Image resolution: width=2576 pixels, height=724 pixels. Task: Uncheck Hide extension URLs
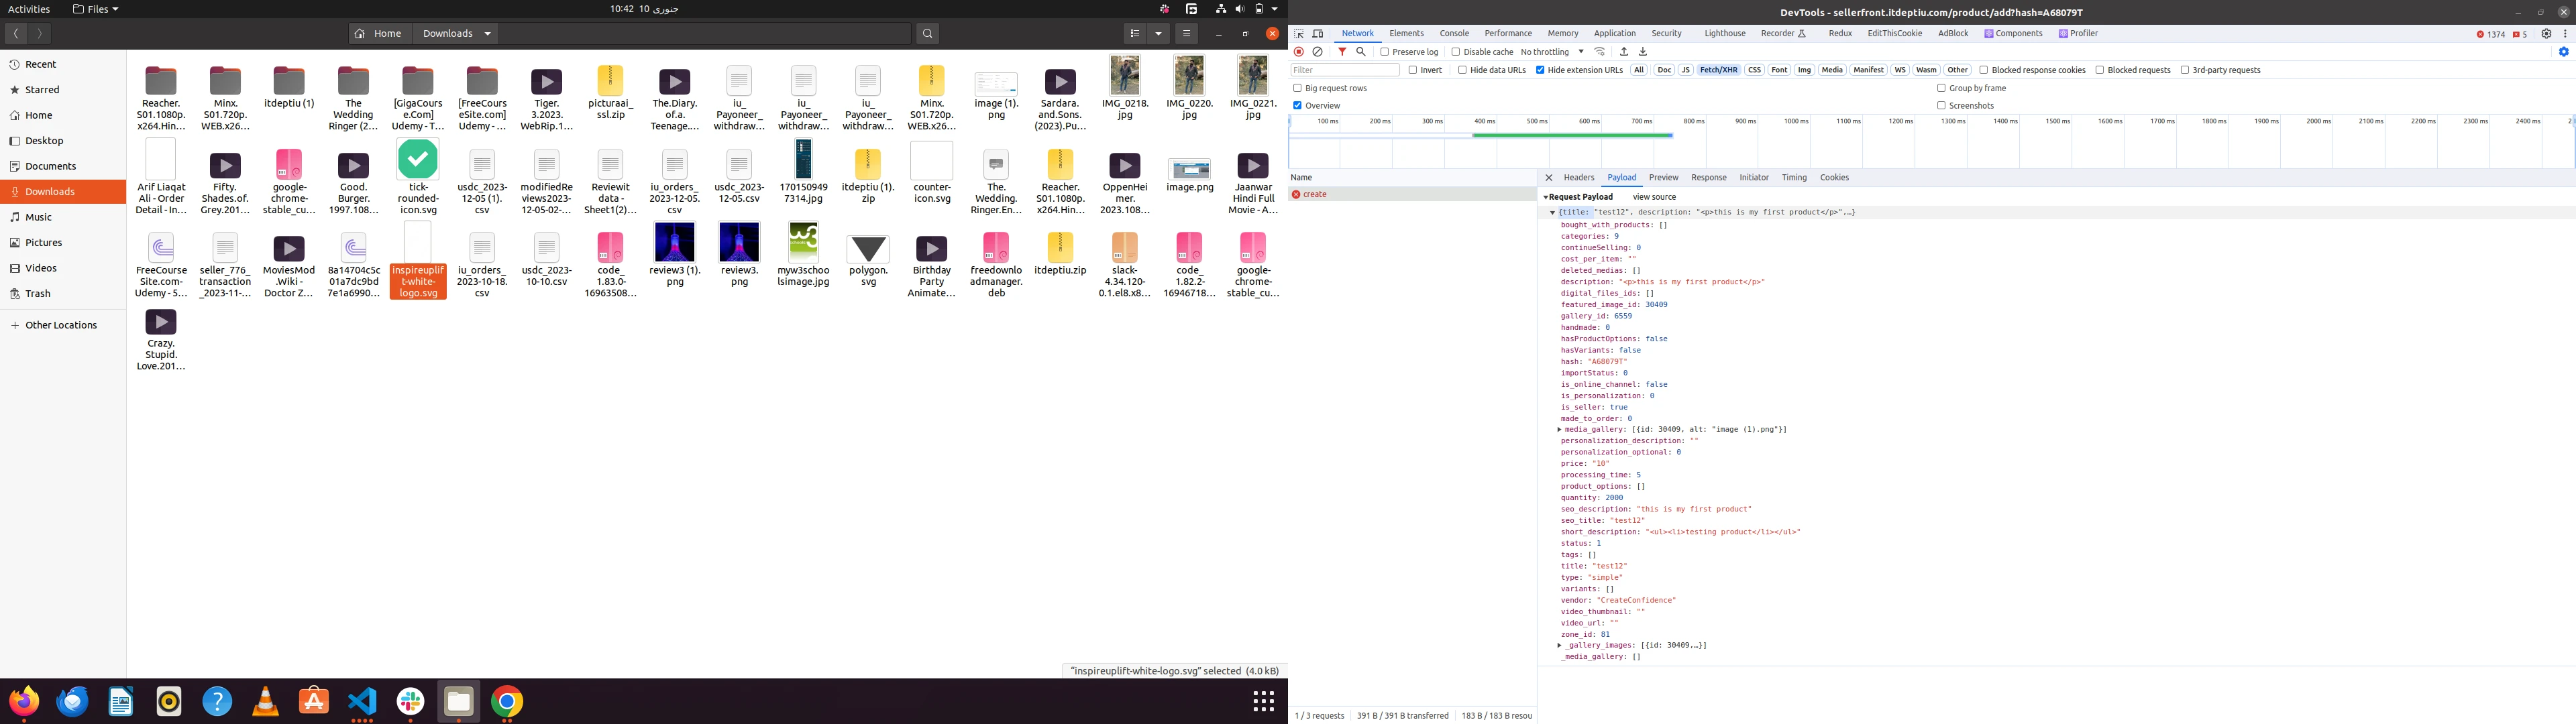(x=1540, y=70)
